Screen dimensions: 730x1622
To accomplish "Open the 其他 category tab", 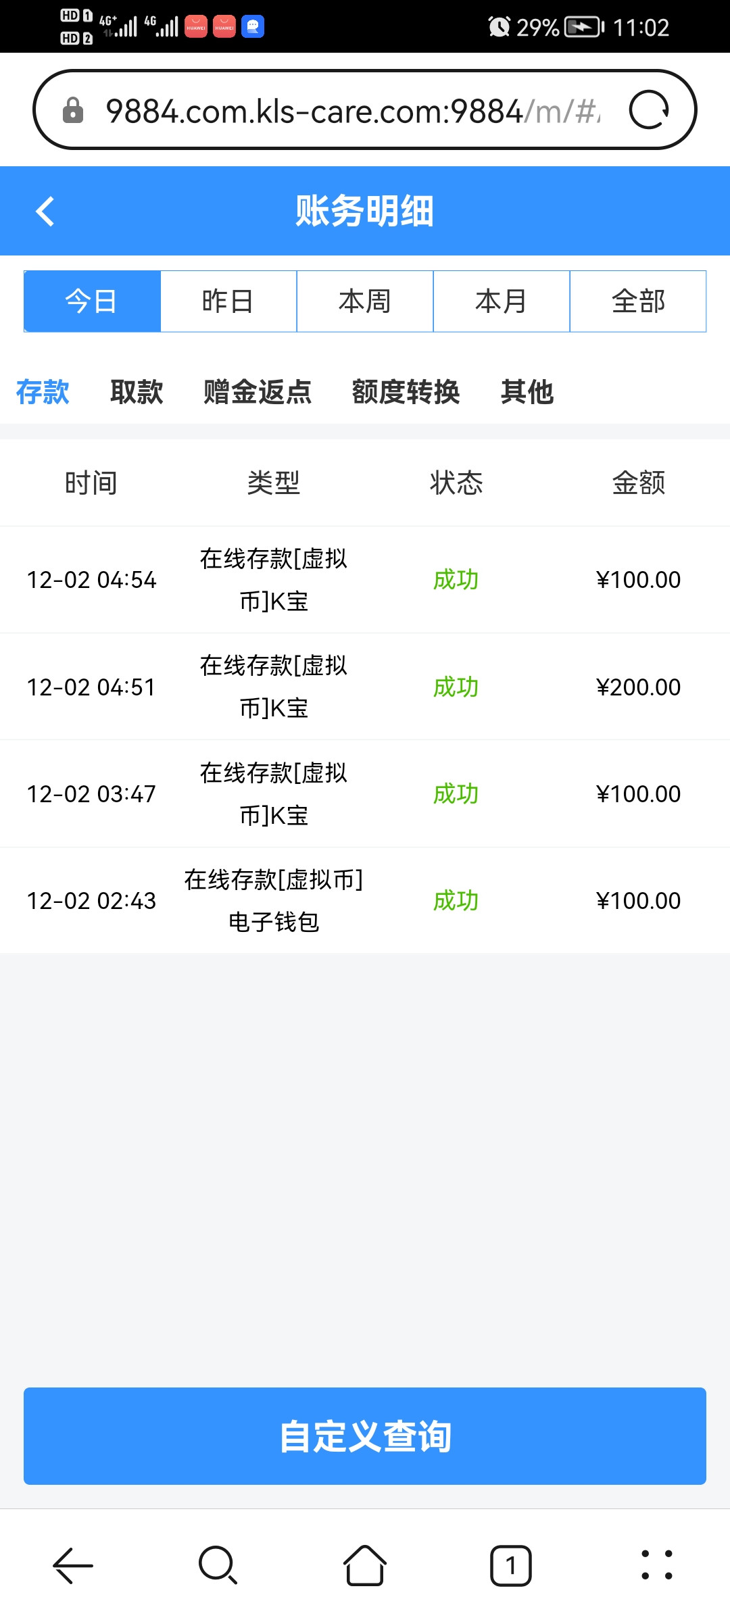I will [x=527, y=392].
